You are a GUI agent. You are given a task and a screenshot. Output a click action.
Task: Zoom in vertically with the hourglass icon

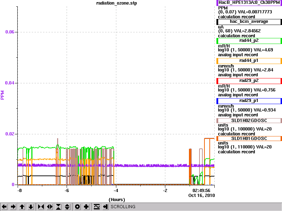59,207
